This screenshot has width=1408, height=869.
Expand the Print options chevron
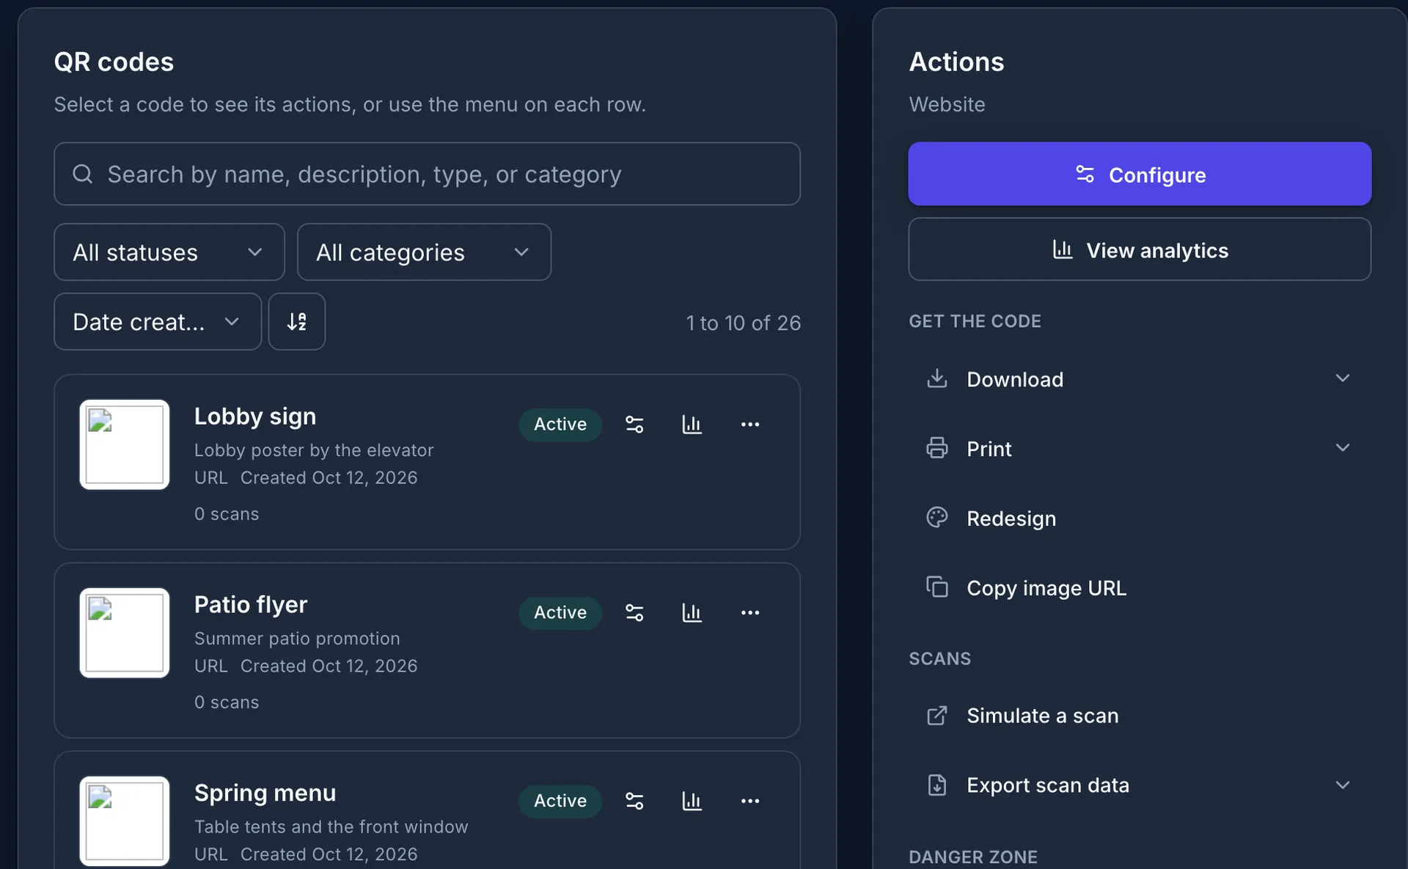pos(1343,448)
